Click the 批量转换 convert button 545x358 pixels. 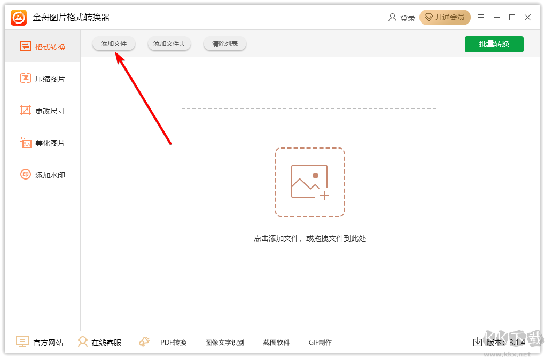click(494, 44)
